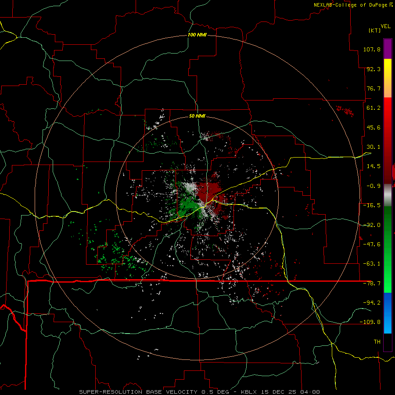The image size is (395, 395).
Task: Click the 76.7 legend value
Action: click(373, 88)
